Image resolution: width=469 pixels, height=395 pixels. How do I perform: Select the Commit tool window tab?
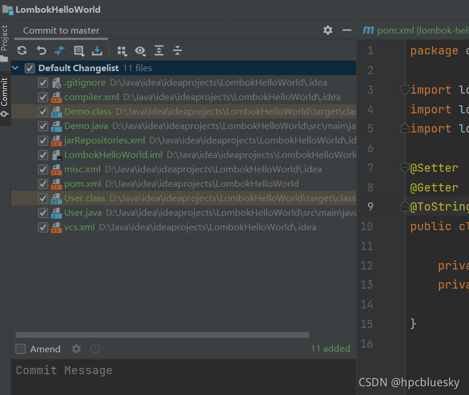click(5, 97)
